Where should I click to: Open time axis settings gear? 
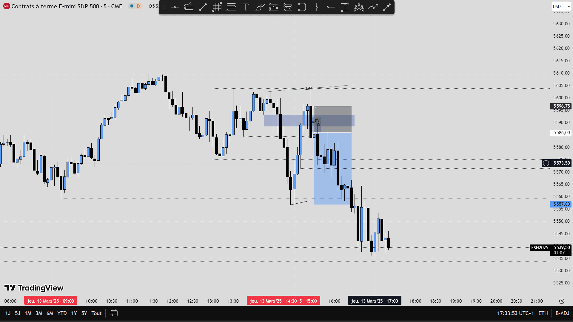click(x=562, y=301)
